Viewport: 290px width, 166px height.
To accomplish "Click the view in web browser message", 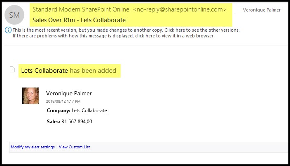I will coord(113,36).
